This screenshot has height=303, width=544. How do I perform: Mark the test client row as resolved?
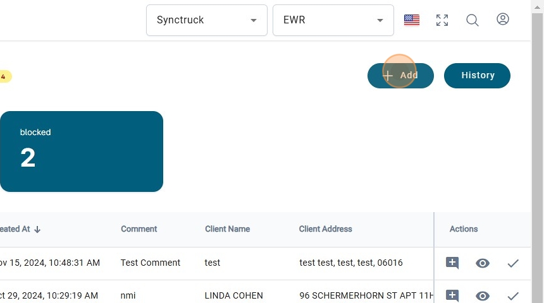point(513,263)
